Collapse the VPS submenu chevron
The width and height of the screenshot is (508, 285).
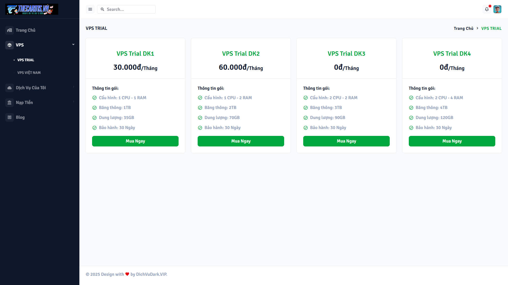(x=73, y=45)
